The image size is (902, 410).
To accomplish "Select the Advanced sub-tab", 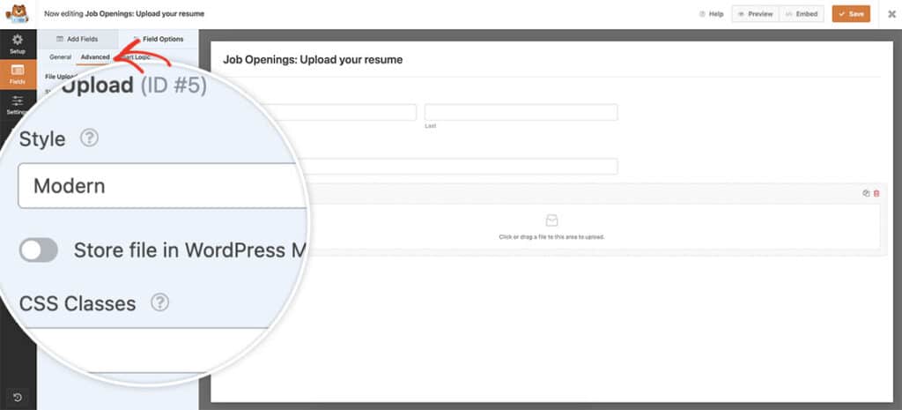I will 95,57.
